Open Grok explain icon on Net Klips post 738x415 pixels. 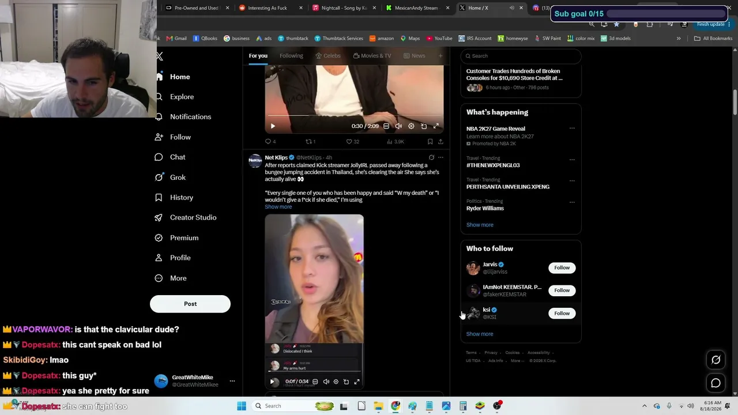[x=431, y=157]
